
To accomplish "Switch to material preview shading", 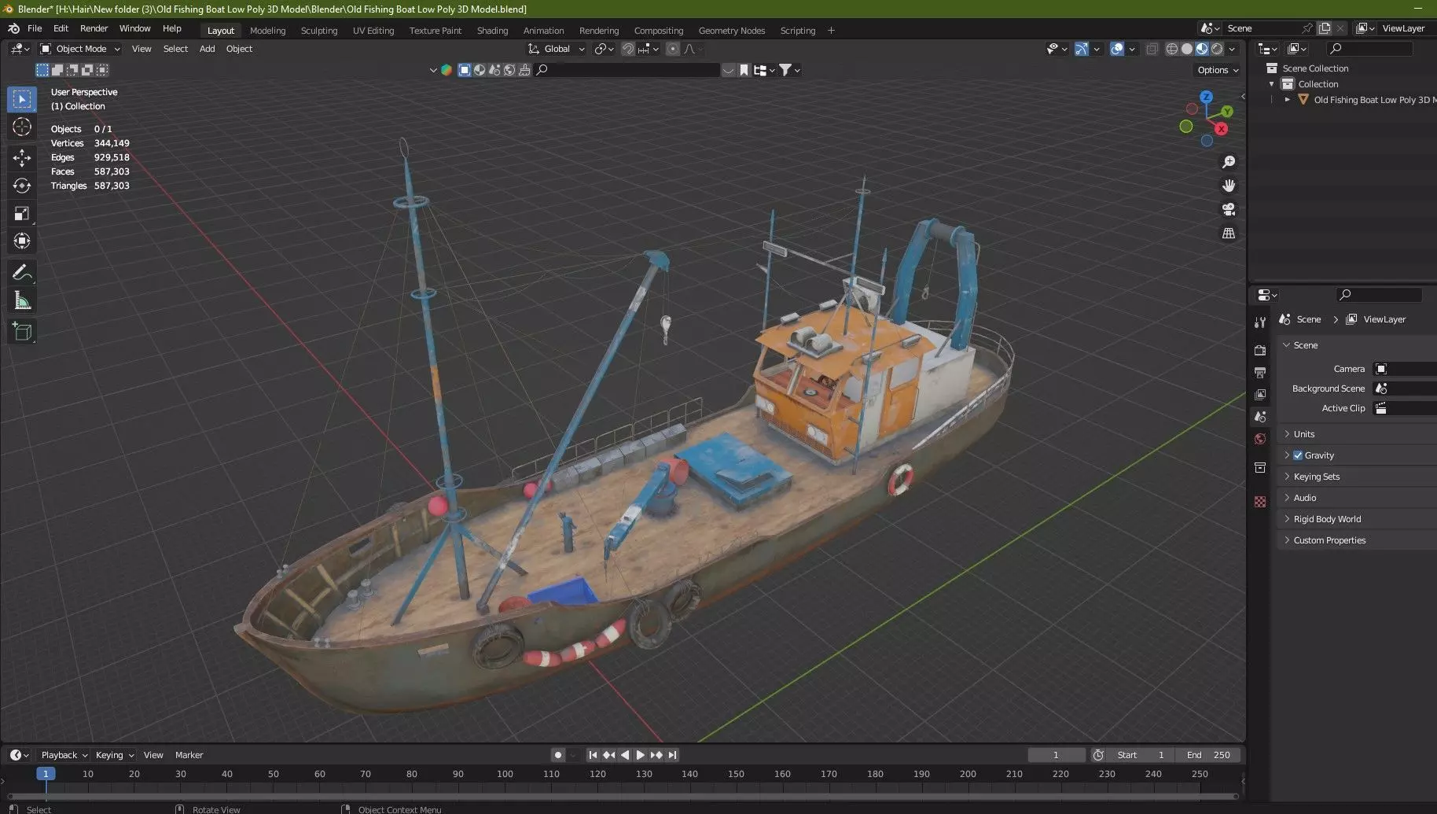I will point(1202,49).
